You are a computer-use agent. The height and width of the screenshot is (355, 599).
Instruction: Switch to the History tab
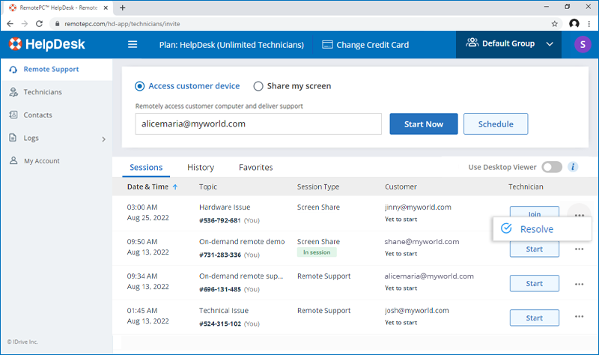201,168
